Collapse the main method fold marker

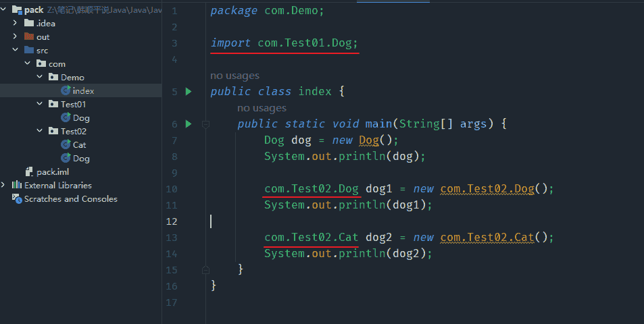pyautogui.click(x=205, y=124)
